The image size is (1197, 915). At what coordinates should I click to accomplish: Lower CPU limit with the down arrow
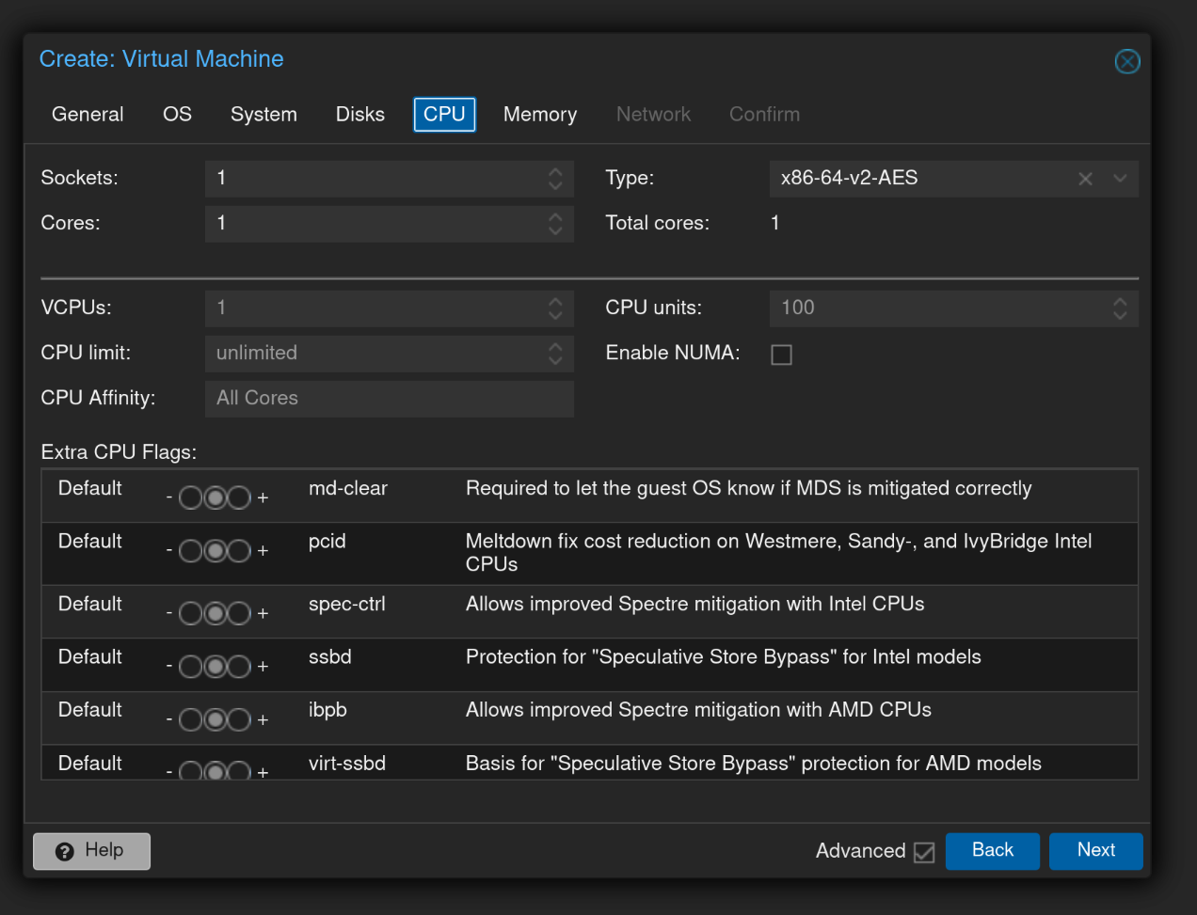(x=555, y=361)
